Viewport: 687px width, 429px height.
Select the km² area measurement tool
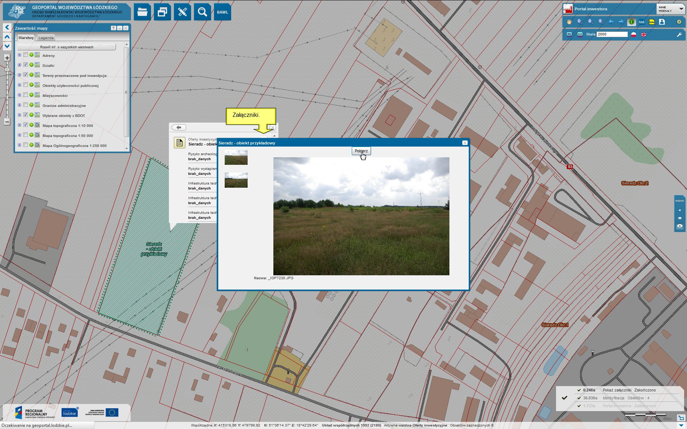point(580,34)
